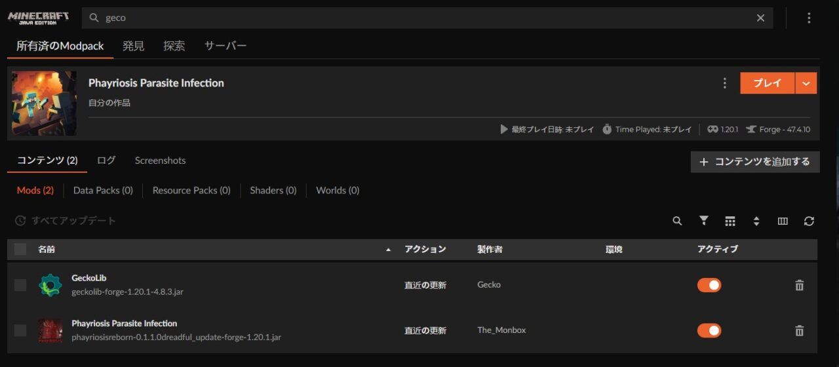Click the Forge anvil icon
Image resolution: width=839 pixels, height=367 pixels.
pyautogui.click(x=751, y=129)
